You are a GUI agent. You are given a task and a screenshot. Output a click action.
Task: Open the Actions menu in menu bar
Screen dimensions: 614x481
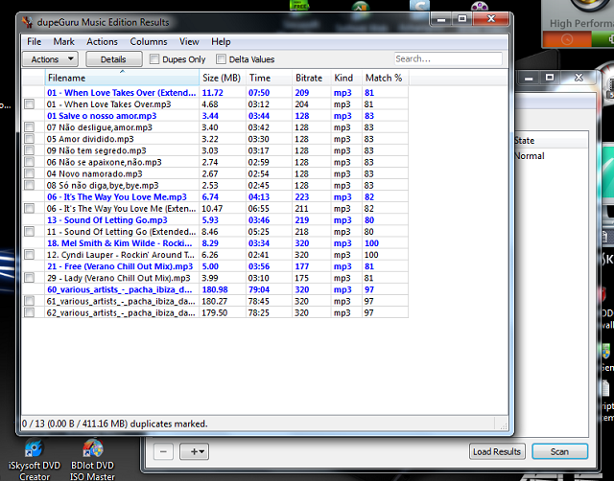pos(102,41)
